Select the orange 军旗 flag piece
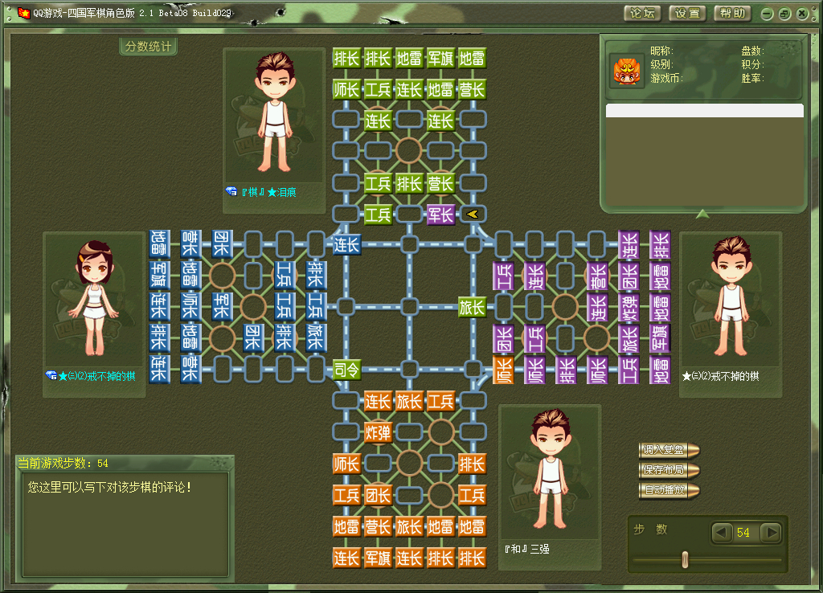Image resolution: width=823 pixels, height=593 pixels. tap(378, 558)
